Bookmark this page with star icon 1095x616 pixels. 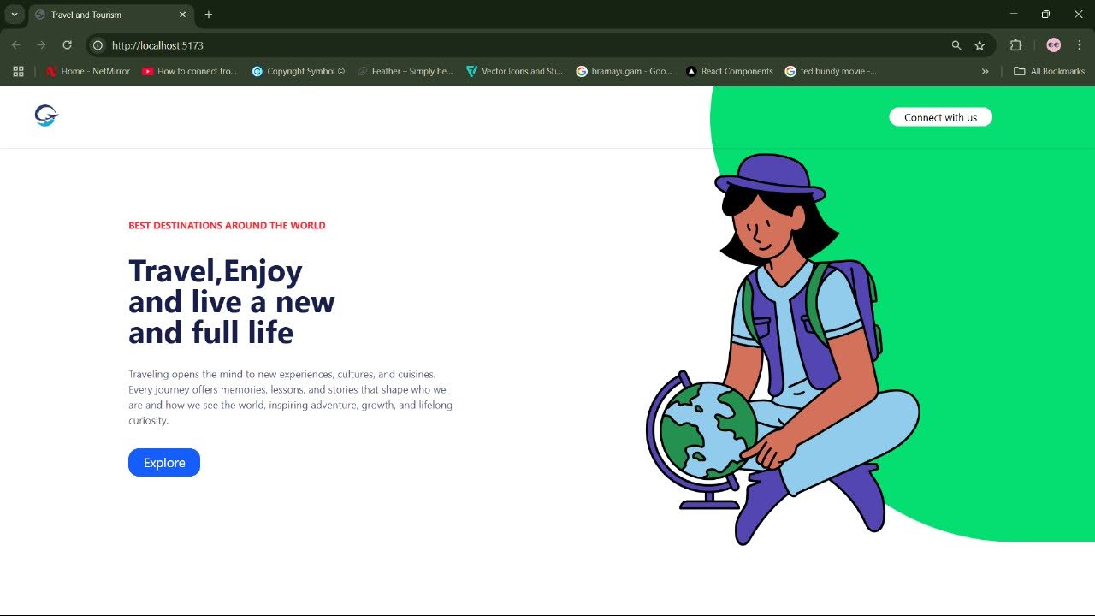(x=980, y=45)
